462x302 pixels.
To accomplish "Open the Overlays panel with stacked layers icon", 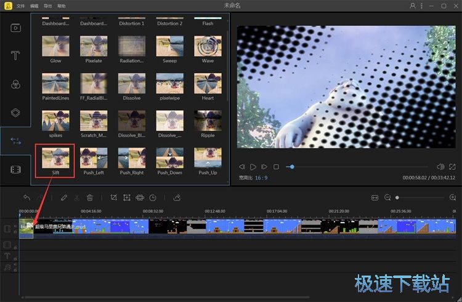I will (15, 113).
